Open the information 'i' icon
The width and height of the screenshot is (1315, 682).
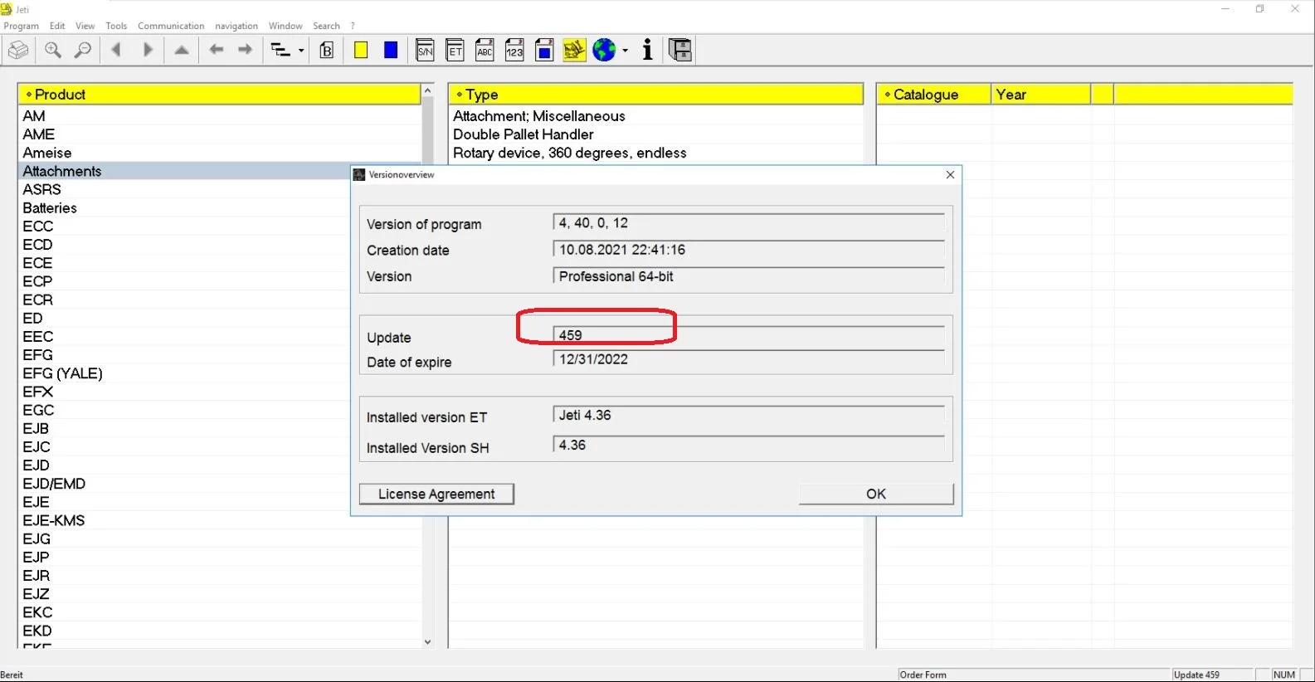pos(647,51)
